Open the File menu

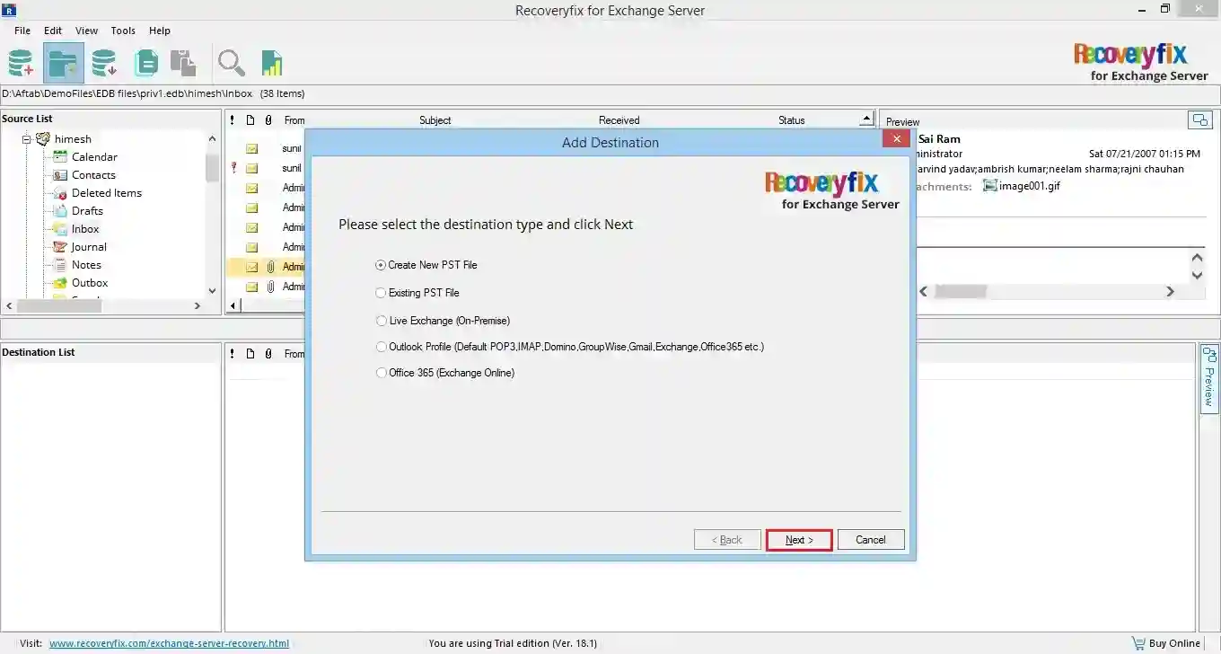tap(22, 31)
